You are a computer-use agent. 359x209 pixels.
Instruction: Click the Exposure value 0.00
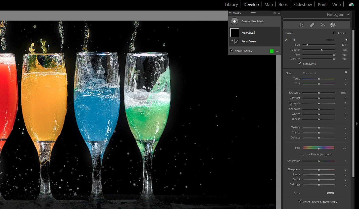[344, 93]
